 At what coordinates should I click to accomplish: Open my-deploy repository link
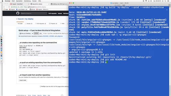click(x=29, y=19)
